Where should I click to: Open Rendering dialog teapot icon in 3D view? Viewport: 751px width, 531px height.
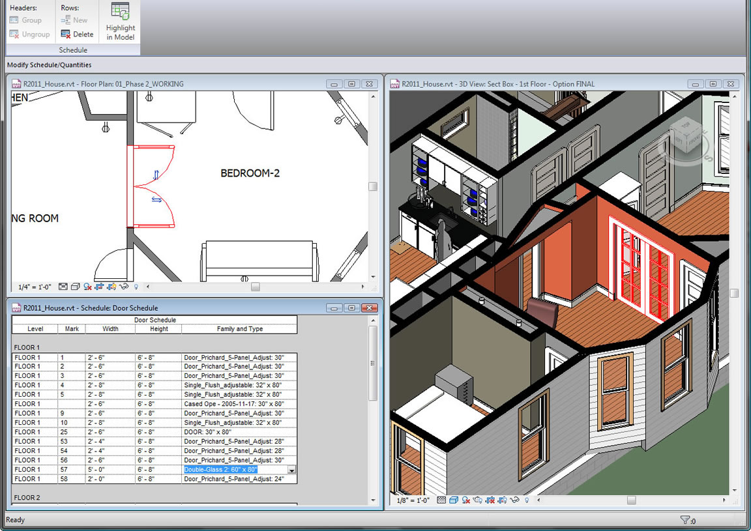[477, 500]
